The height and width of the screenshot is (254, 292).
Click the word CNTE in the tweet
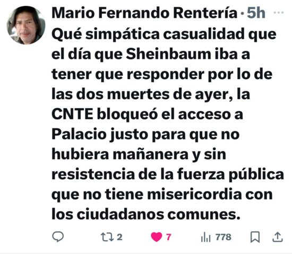(x=72, y=114)
